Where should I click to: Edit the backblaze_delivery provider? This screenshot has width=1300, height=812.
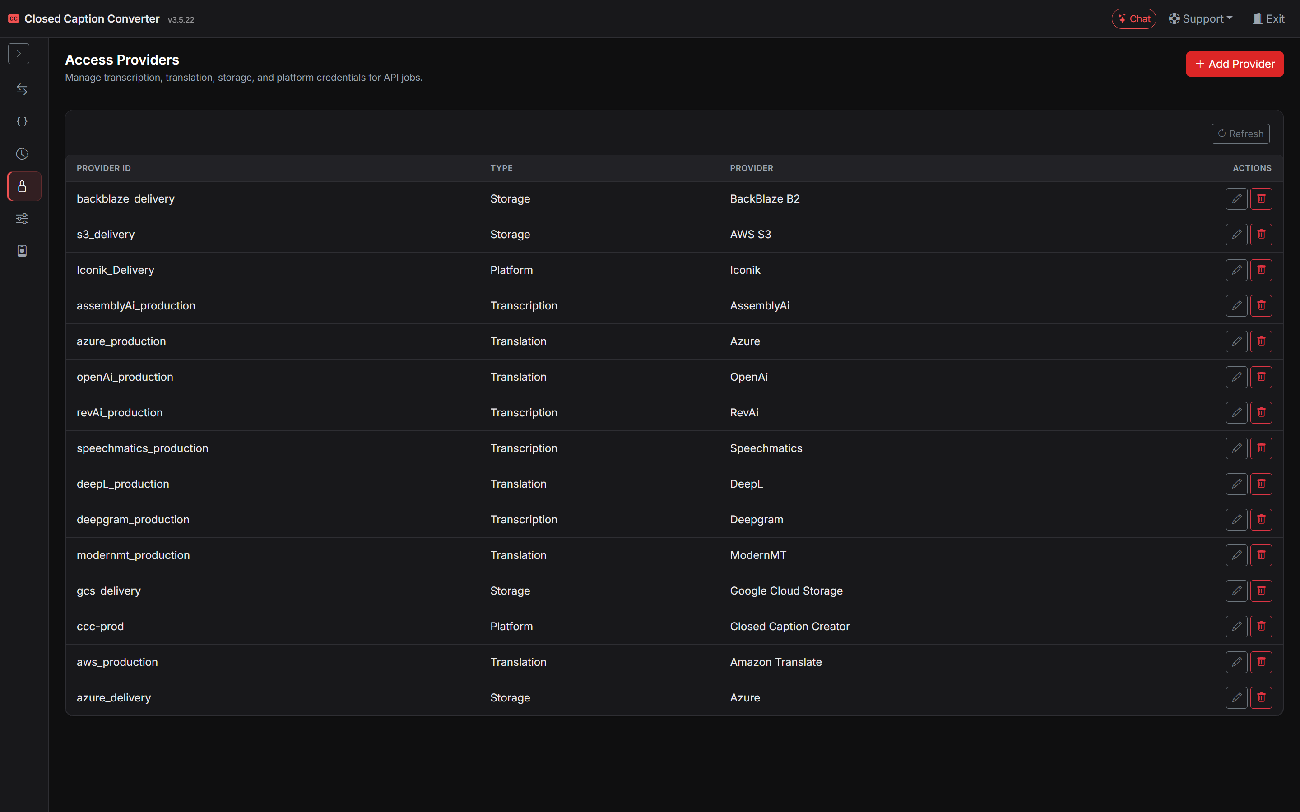click(1236, 198)
